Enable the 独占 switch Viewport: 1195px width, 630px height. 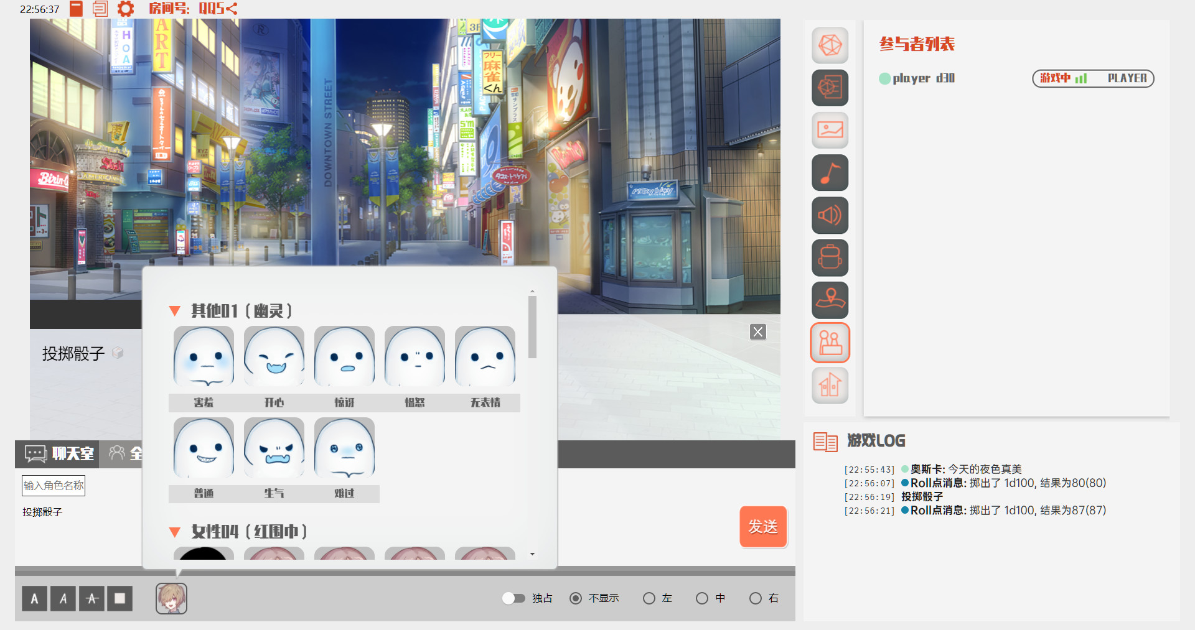click(514, 598)
